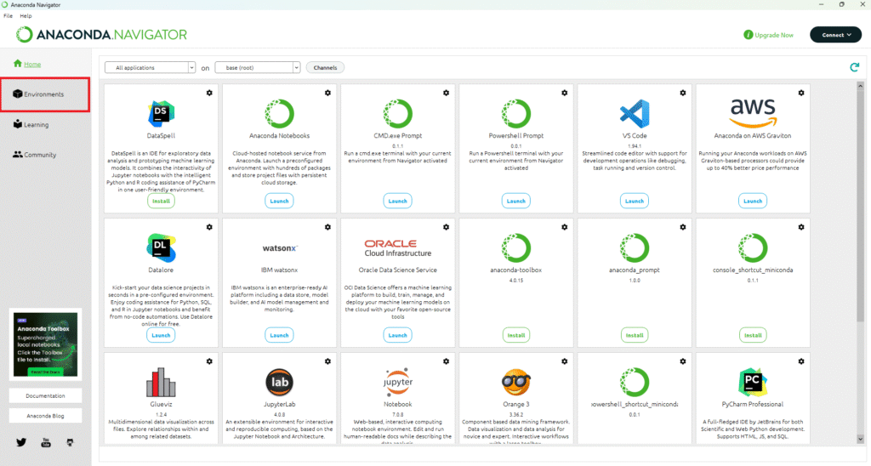
Task: Install anaconda-toolbox
Action: (x=516, y=336)
